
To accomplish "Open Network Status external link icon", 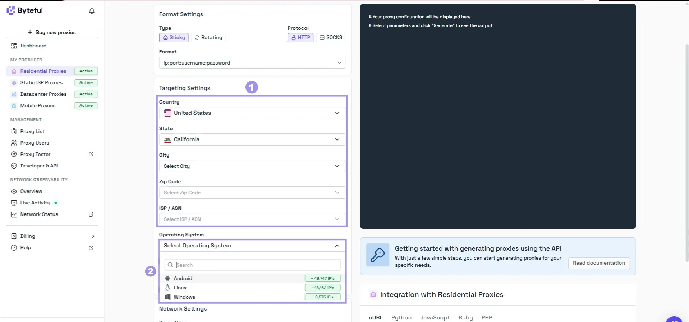I will click(91, 214).
